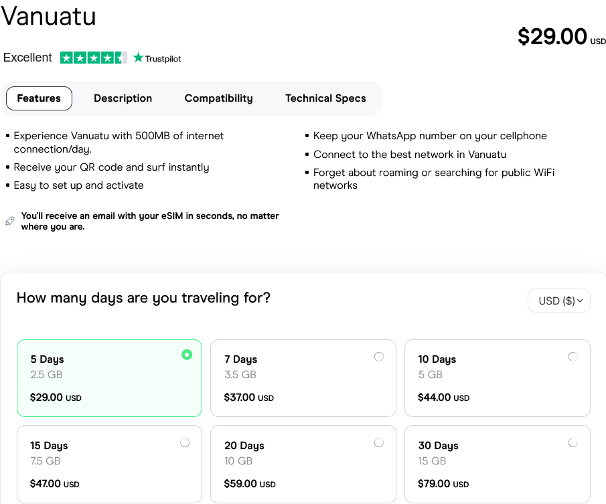The image size is (606, 504).
Task: Choose the 20 Days radio option
Action: coord(379,442)
